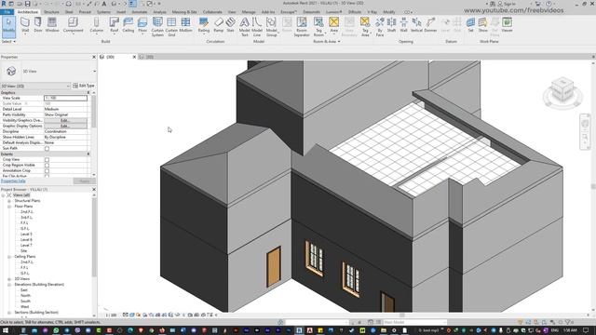The height and width of the screenshot is (335, 596).
Task: Click the Modify tool button
Action: (8, 26)
